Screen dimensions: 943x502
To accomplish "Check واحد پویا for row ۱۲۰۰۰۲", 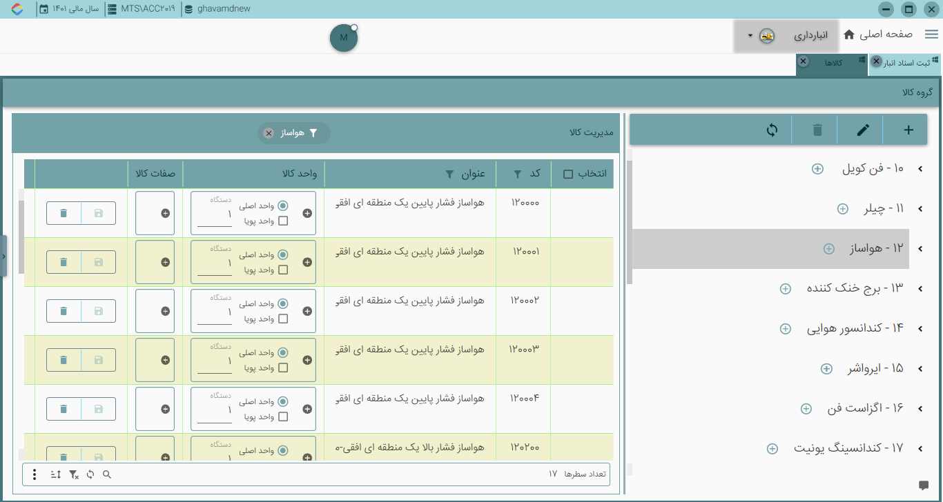I will point(283,319).
